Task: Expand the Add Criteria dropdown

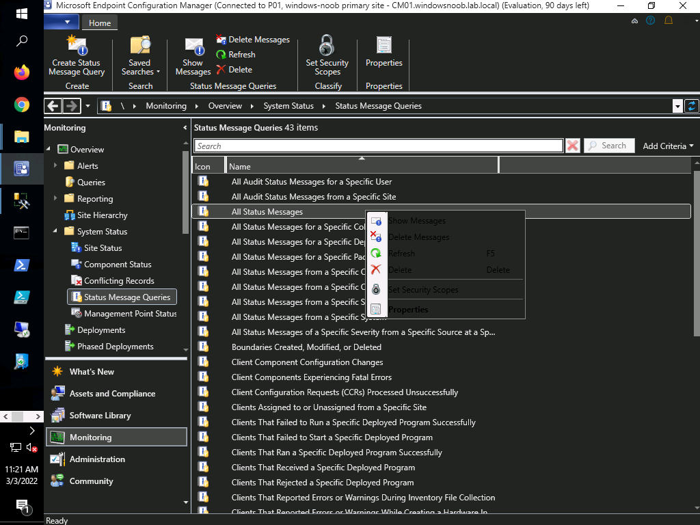Action: coord(668,146)
